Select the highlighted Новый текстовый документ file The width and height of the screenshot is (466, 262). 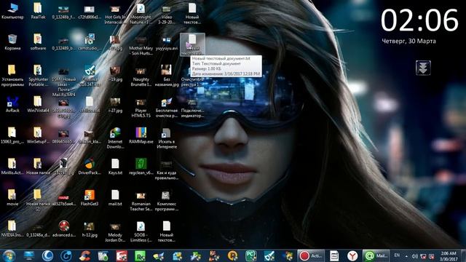click(x=192, y=44)
